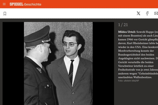Screen dimensions: 158x105
Task: Send the article via the email icon
Action: pos(156,13)
